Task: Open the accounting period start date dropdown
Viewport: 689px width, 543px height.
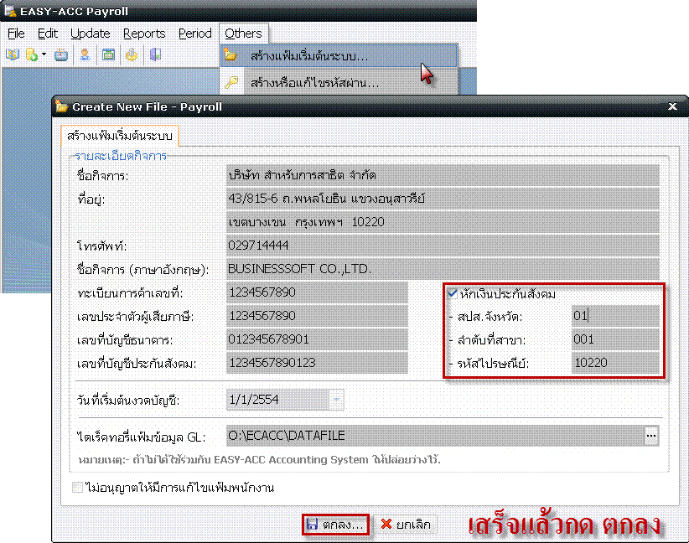Action: point(336,401)
